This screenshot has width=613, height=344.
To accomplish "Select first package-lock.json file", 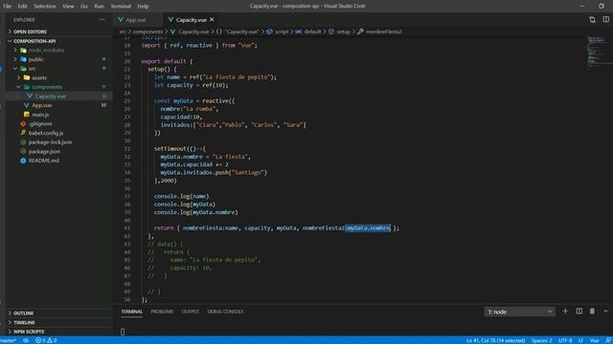I will [50, 142].
